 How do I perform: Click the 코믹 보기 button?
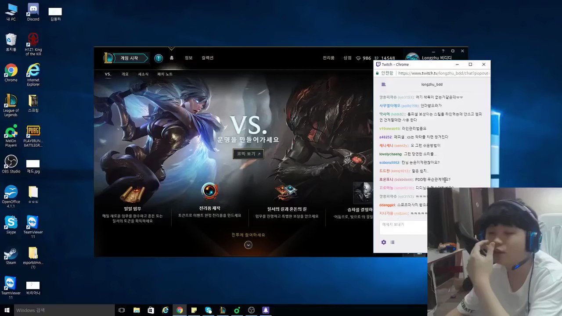tap(249, 154)
